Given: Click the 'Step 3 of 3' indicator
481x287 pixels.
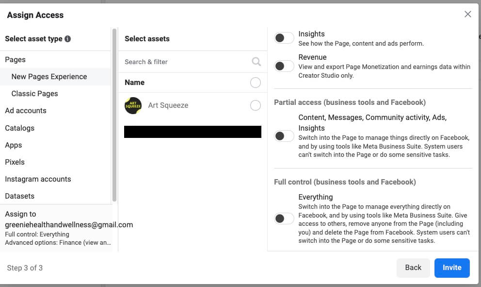Looking at the screenshot, I should click(25, 268).
